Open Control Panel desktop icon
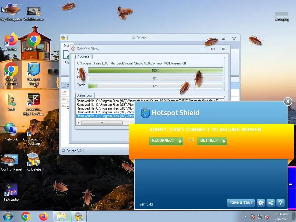This screenshot has width=296, height=222. click(x=11, y=162)
